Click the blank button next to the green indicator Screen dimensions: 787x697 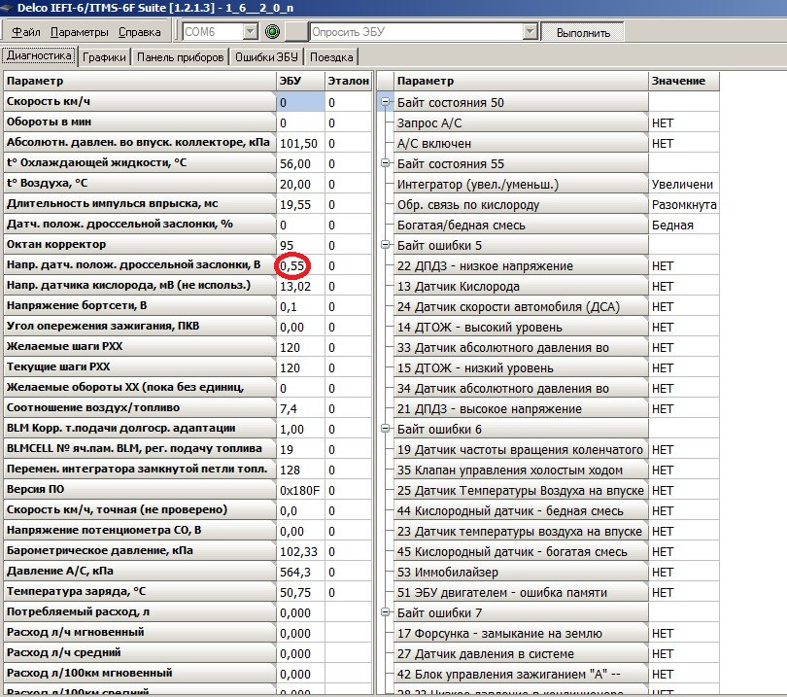pyautogui.click(x=296, y=32)
